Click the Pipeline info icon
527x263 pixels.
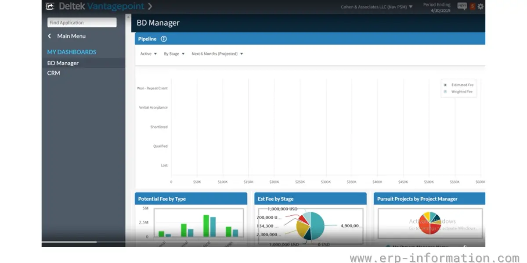click(x=164, y=39)
